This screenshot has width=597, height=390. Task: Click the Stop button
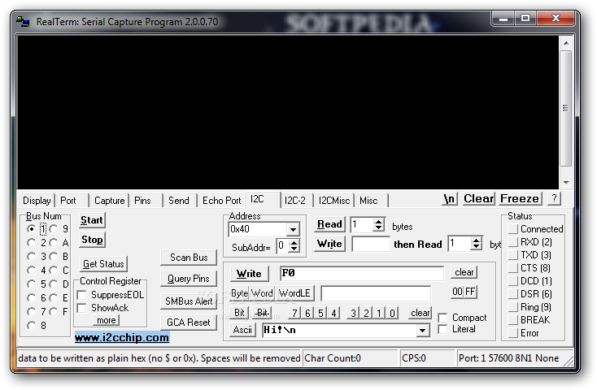(x=92, y=240)
